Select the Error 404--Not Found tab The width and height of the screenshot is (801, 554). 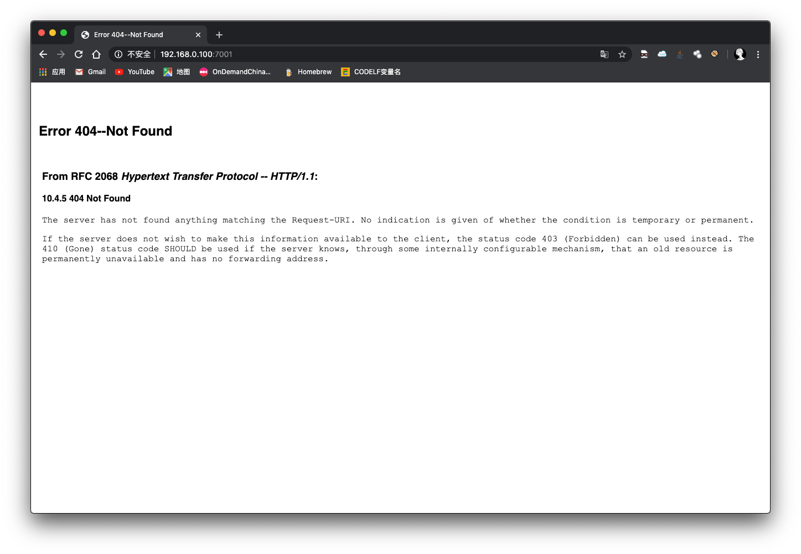pos(128,34)
